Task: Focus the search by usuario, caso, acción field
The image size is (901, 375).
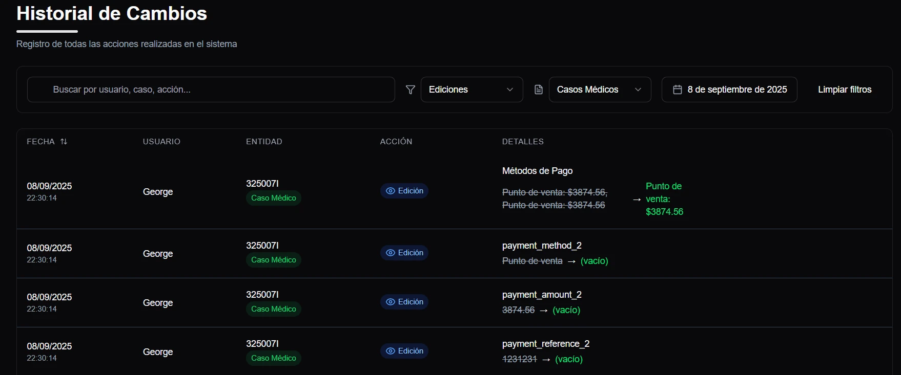Action: point(211,90)
